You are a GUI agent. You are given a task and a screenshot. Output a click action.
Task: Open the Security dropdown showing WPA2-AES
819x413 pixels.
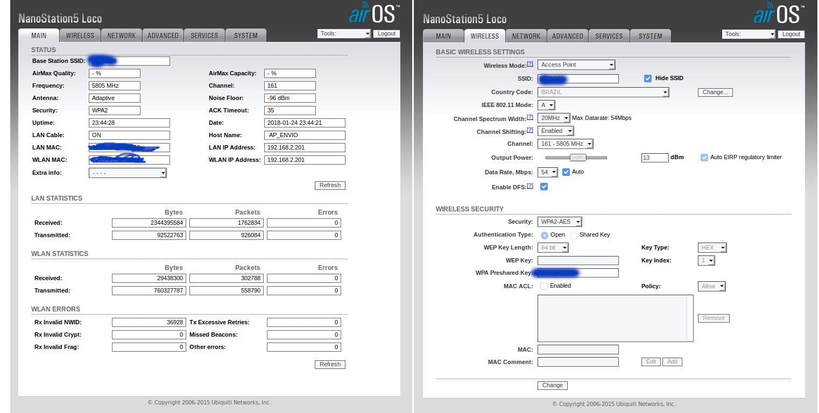click(560, 222)
